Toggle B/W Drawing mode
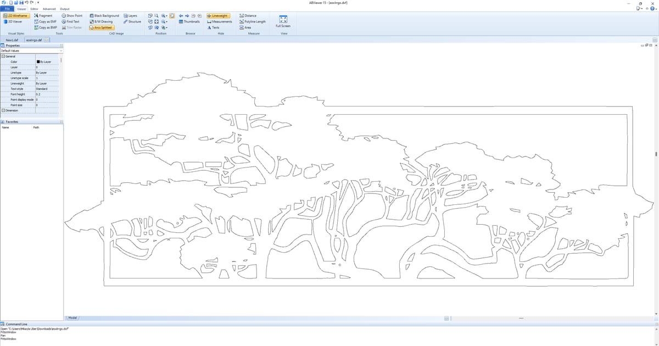Viewport: 659px width, 346px height. (x=101, y=21)
